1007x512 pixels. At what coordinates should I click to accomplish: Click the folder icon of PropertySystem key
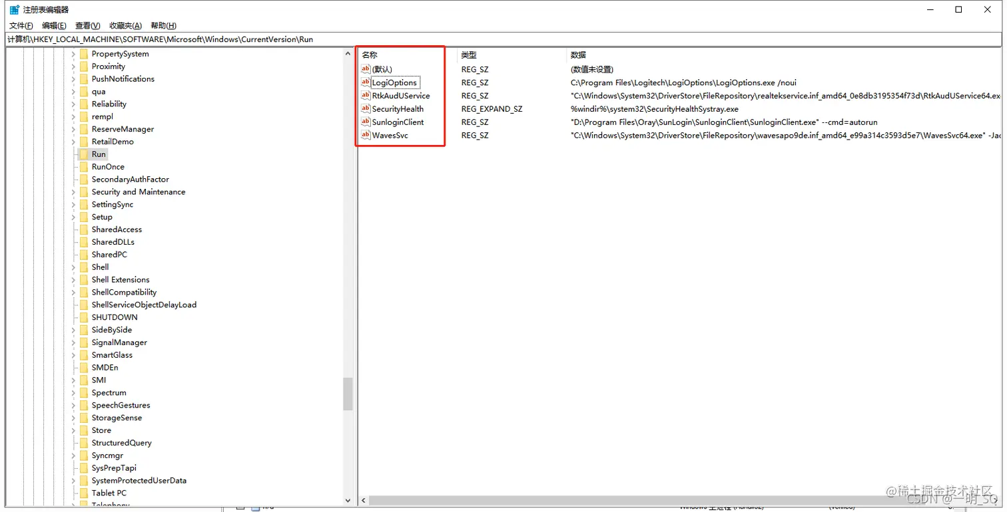pos(84,54)
